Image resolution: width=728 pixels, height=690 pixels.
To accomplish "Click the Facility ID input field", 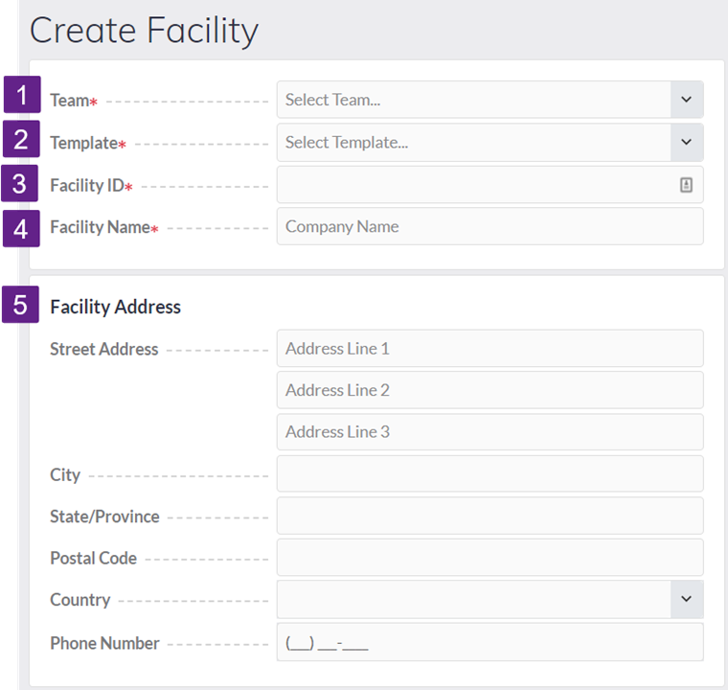I will pos(489,185).
